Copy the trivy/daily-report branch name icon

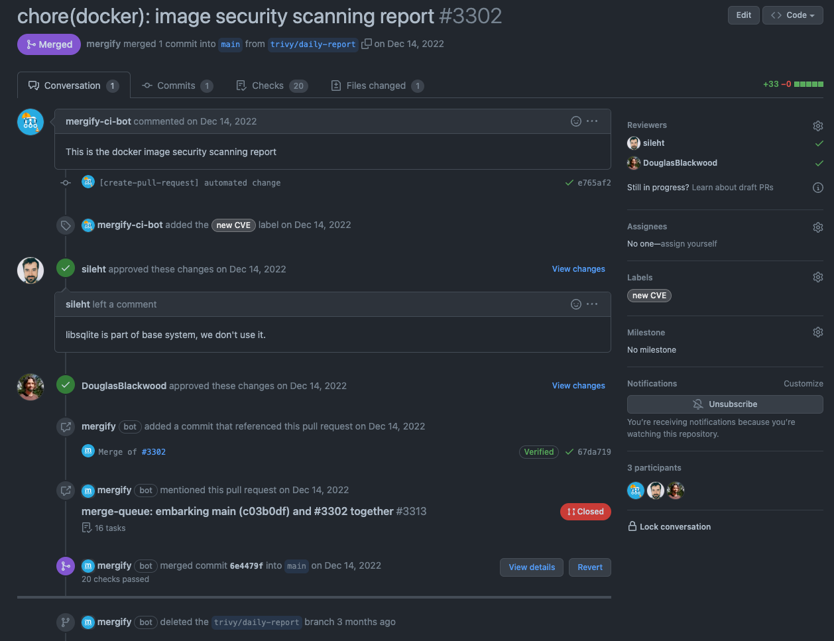366,44
